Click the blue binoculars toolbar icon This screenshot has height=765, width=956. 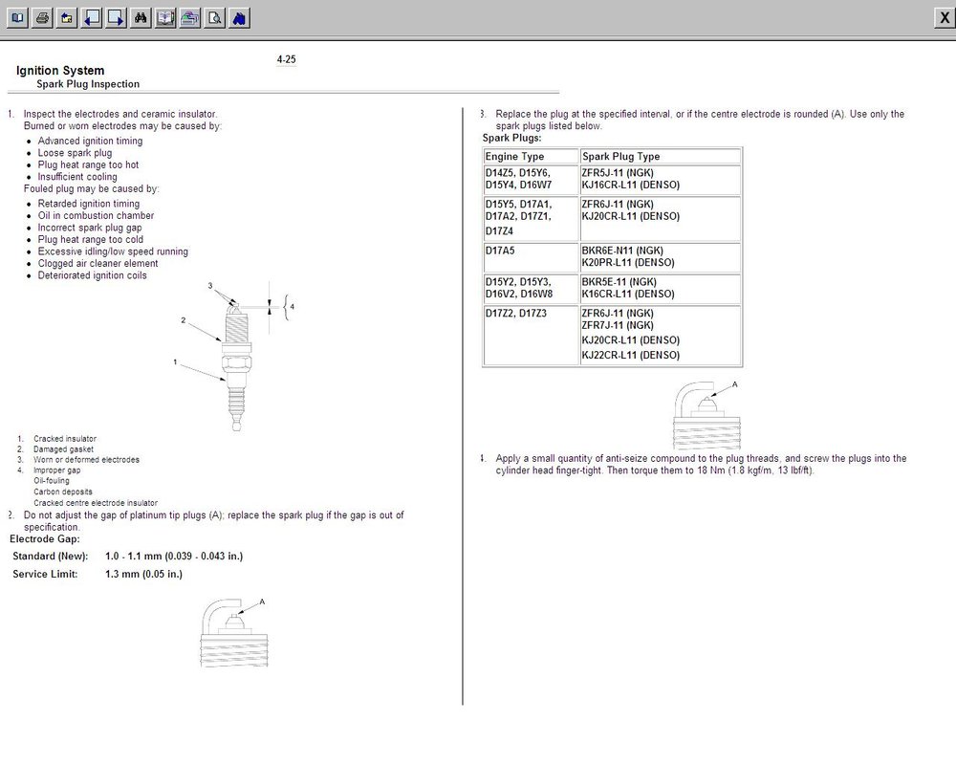point(240,18)
